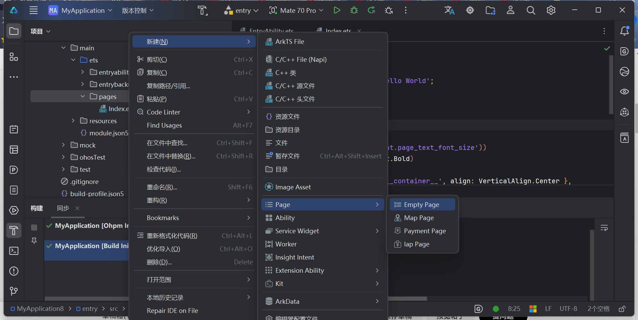Open the previewer eye icon
The width and height of the screenshot is (638, 320).
(x=624, y=92)
